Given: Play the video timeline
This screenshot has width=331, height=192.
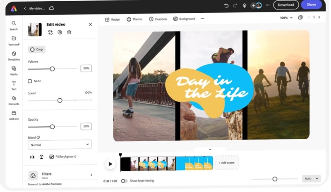Looking at the screenshot, I should coord(110,164).
